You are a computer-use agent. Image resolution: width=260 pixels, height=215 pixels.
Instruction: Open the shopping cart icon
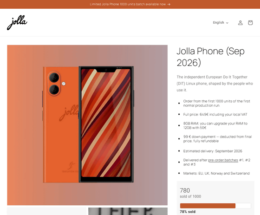pos(250,23)
